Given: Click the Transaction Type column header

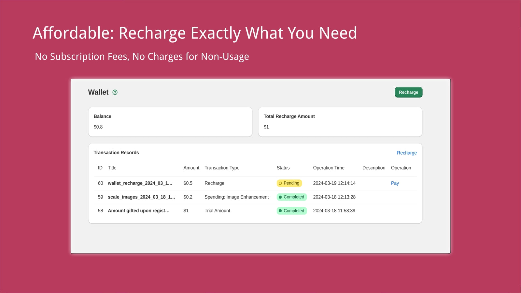Looking at the screenshot, I should [x=222, y=168].
